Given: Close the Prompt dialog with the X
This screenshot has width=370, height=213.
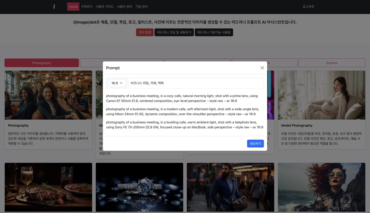Looking at the screenshot, I should [262, 68].
